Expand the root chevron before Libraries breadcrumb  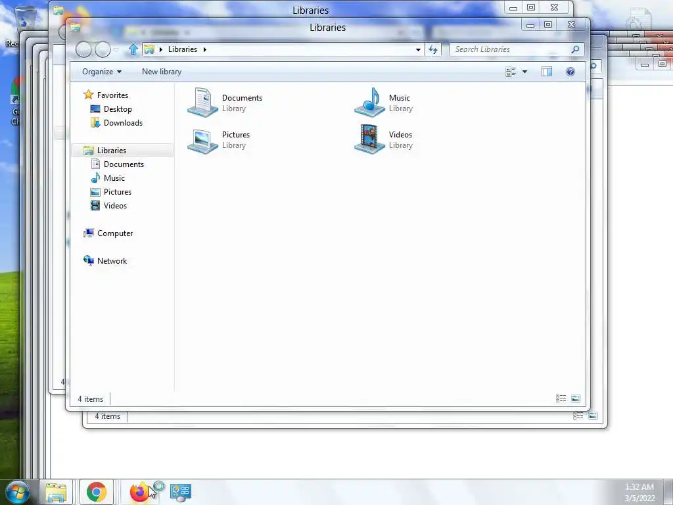(x=161, y=49)
